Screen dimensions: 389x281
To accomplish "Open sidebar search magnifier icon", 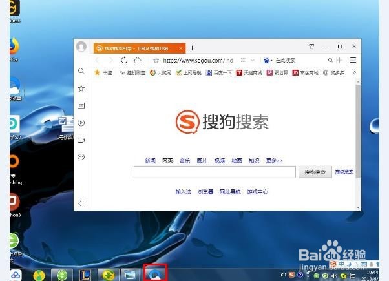I will tap(81, 71).
